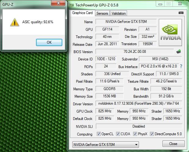
Task: Toggle the CUDA checkbox
Action: coord(118,134)
